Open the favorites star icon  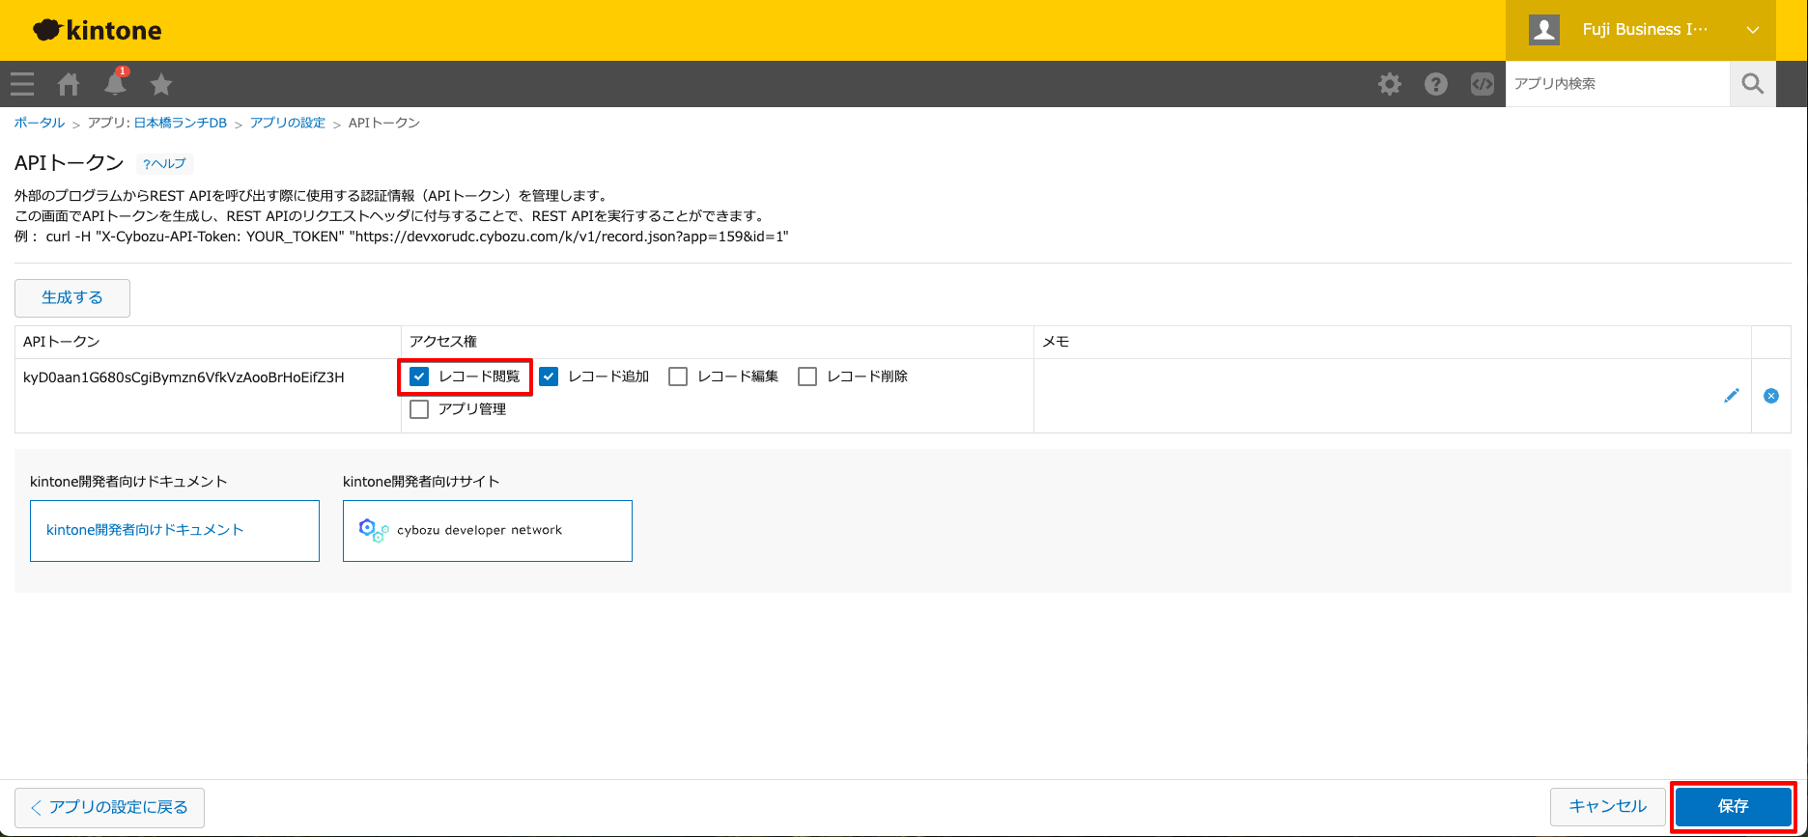click(161, 84)
